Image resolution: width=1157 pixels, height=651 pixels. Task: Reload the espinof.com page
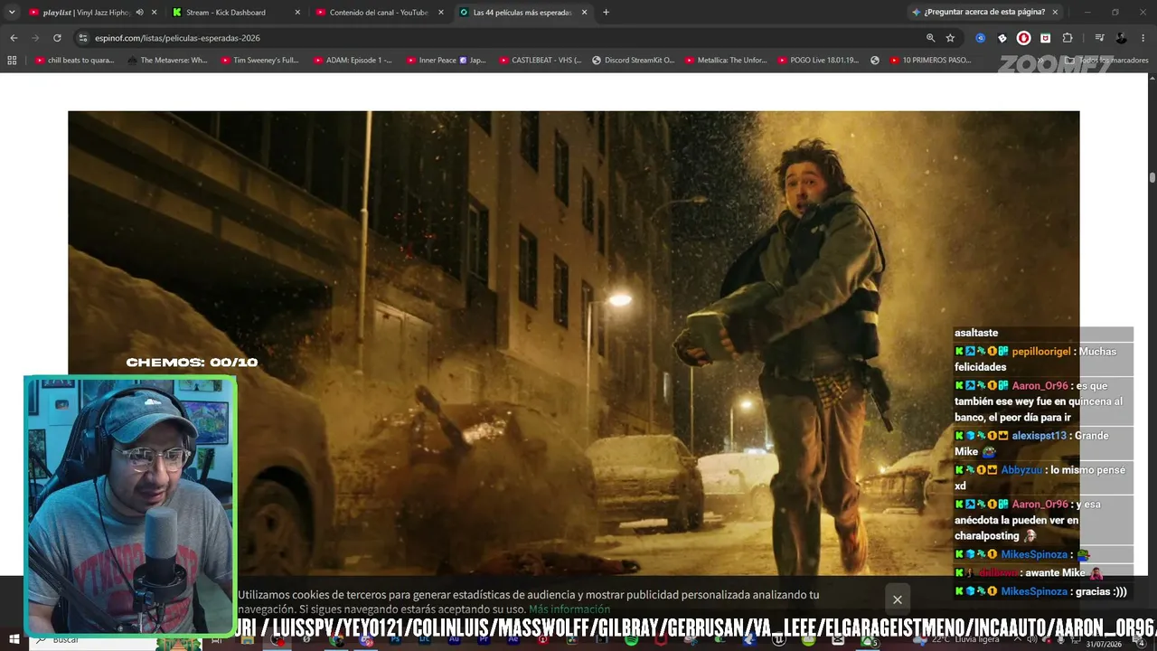(57, 38)
